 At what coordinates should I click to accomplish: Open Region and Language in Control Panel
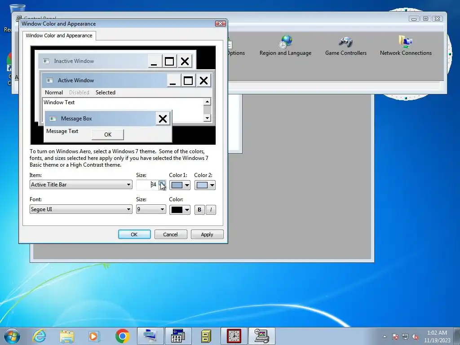tap(285, 45)
